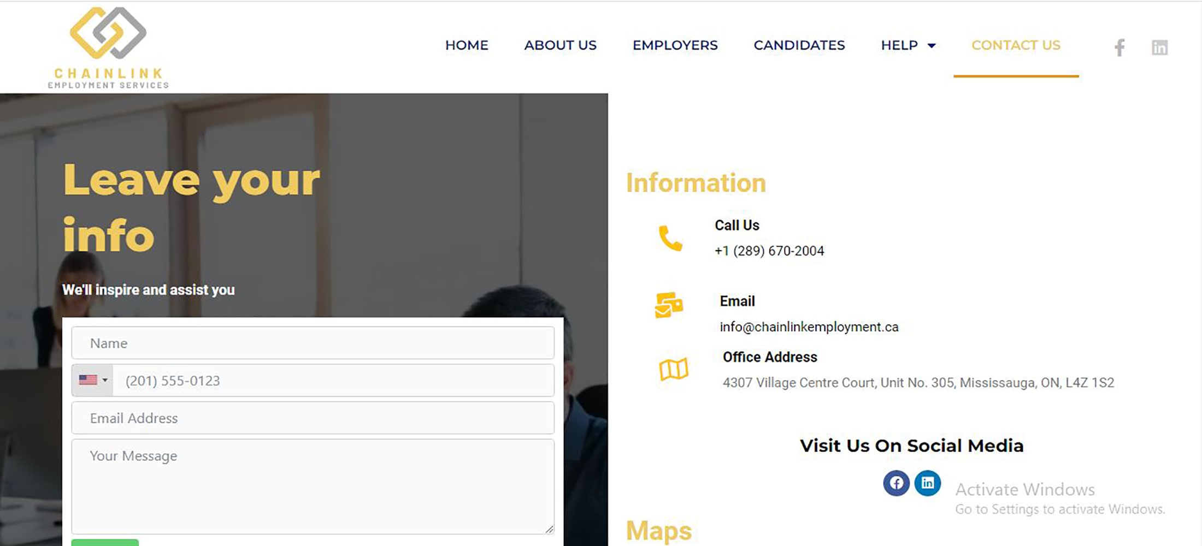This screenshot has width=1202, height=546.
Task: Select the Contact Us menu item
Action: 1016,45
